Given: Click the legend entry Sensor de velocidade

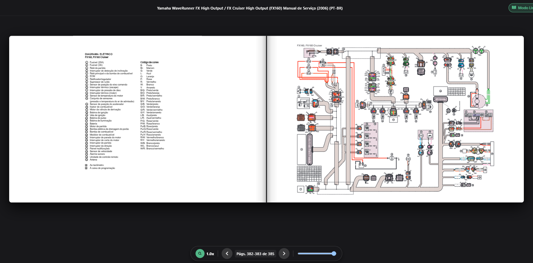Looking at the screenshot, I should tap(101, 151).
